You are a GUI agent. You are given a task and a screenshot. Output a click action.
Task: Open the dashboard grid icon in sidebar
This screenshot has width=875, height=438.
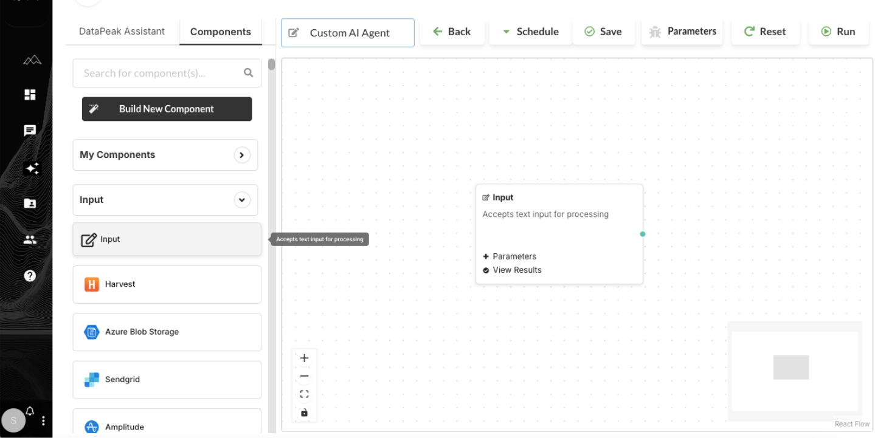pyautogui.click(x=30, y=95)
